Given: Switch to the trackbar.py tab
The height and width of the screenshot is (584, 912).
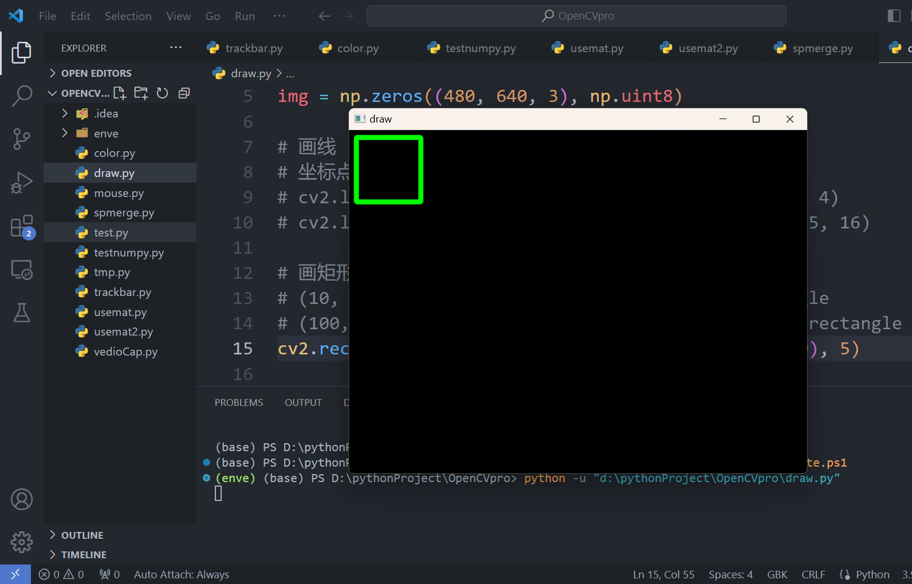Looking at the screenshot, I should 253,48.
